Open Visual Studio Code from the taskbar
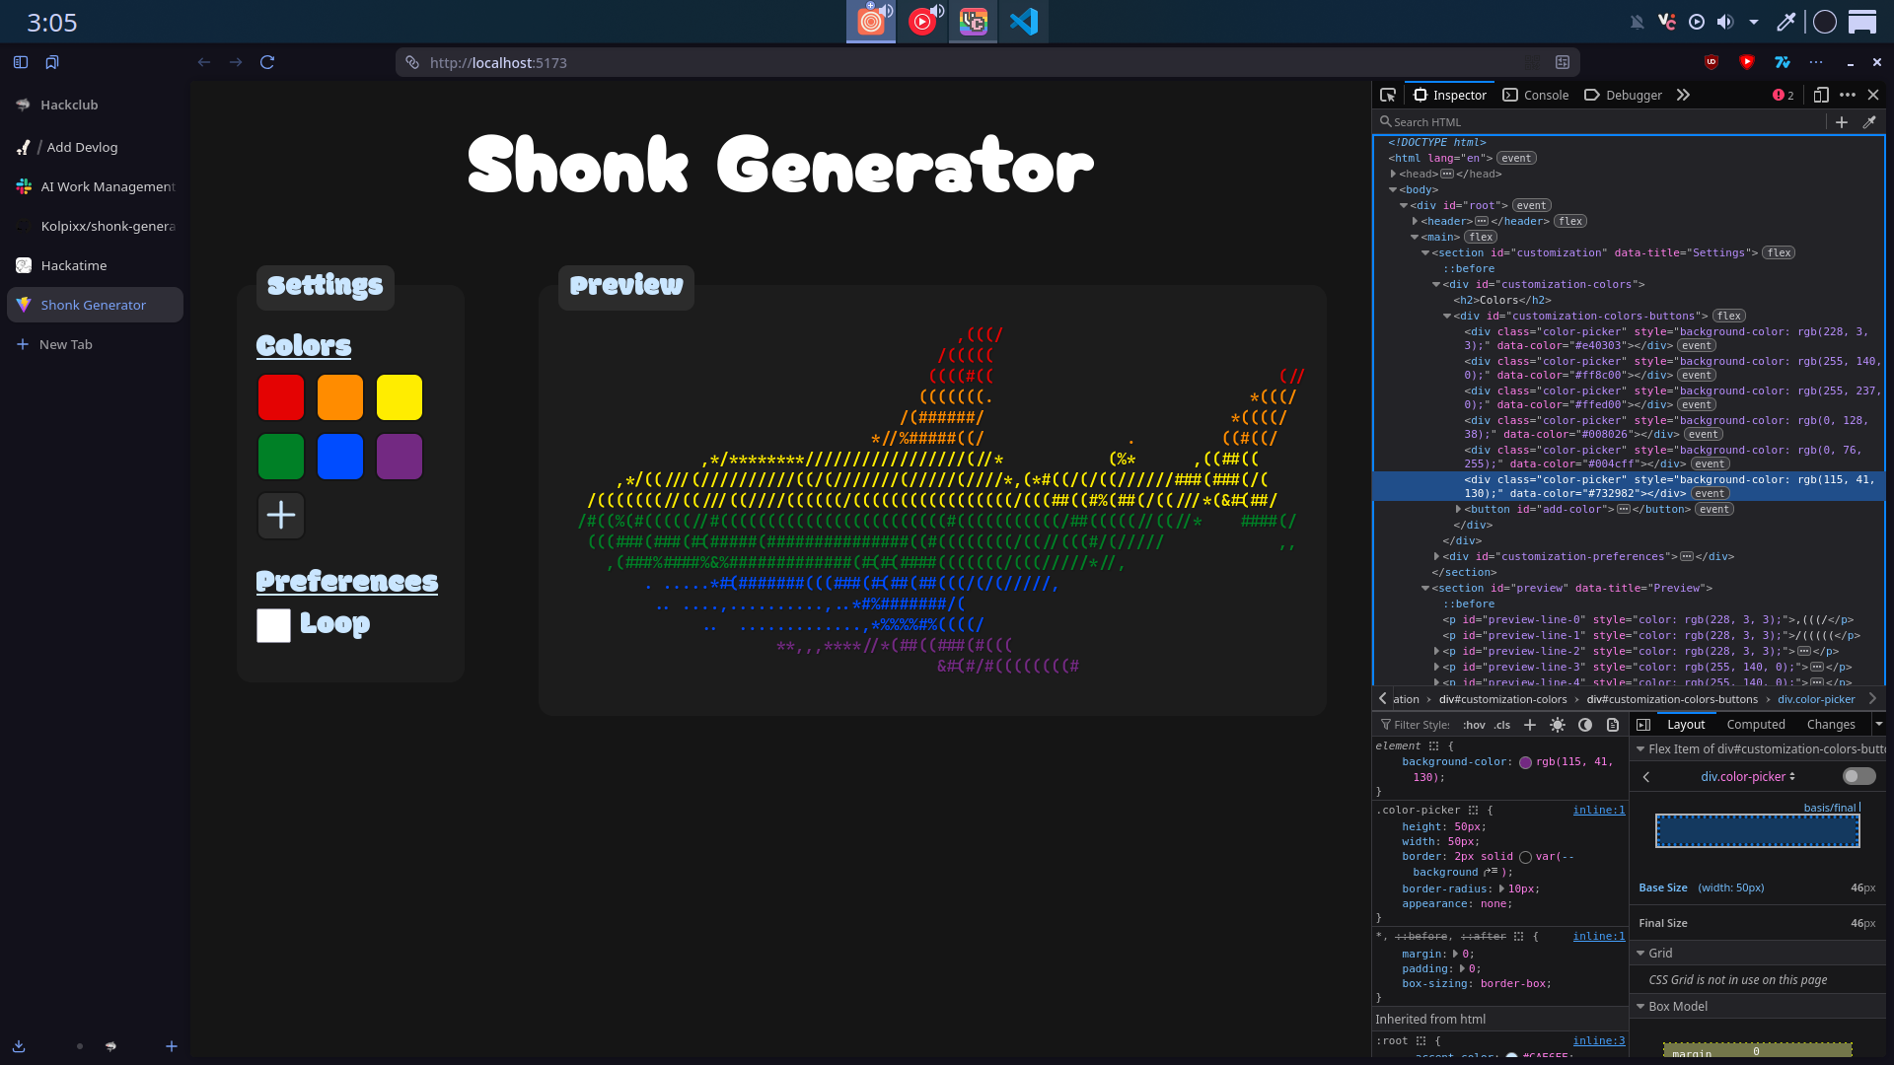Image resolution: width=1894 pixels, height=1065 pixels. pyautogui.click(x=1023, y=22)
